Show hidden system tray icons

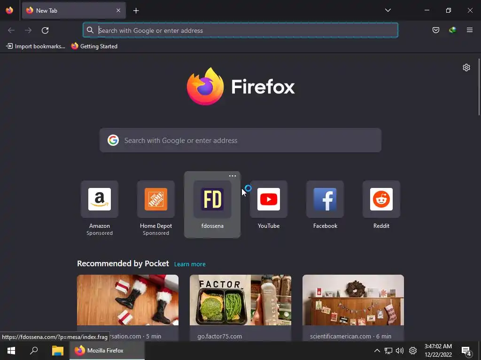(x=377, y=351)
